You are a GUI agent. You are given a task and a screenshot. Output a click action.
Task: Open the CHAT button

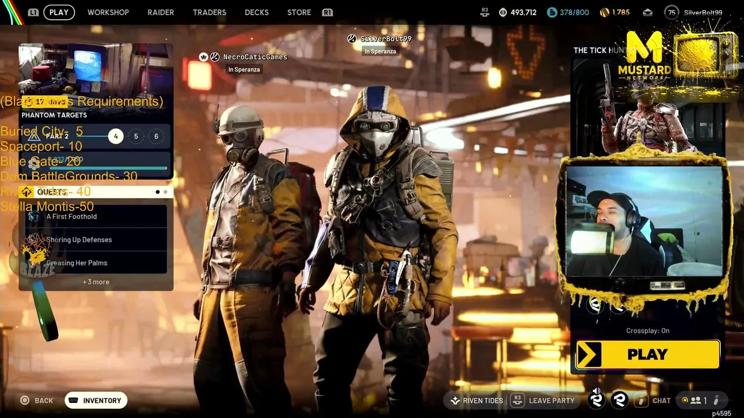click(661, 401)
